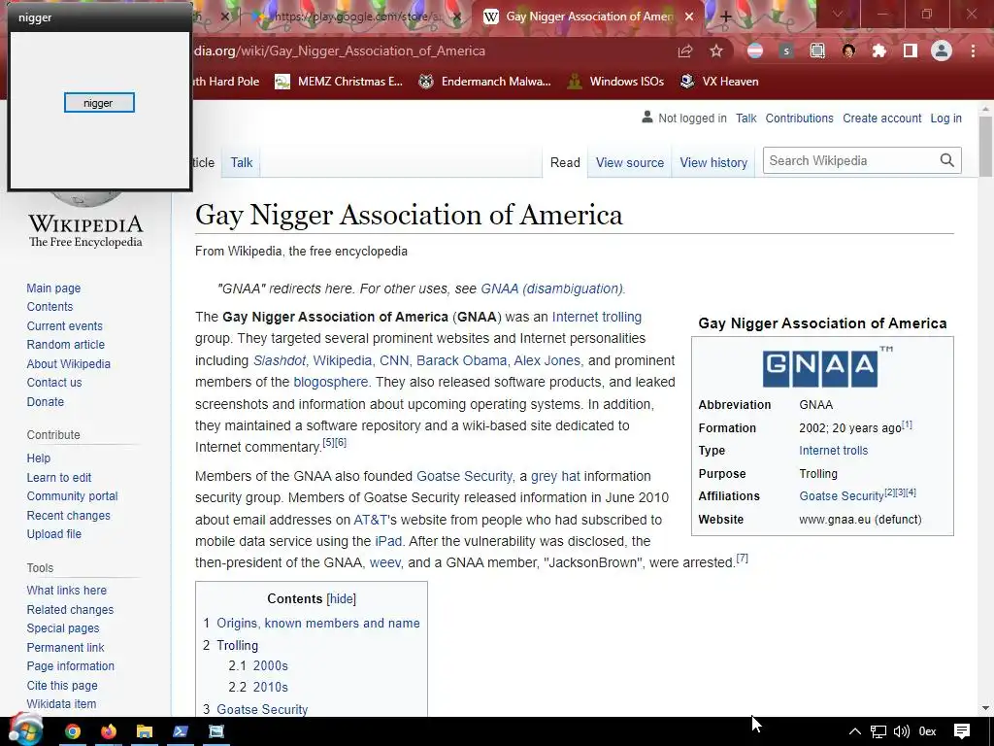Open the user Talk link near Contributions

(x=746, y=118)
